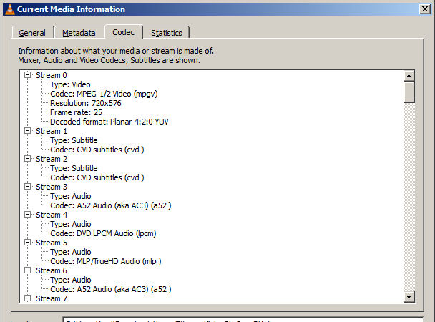Collapse the Stream 3 tree node
This screenshot has height=322, width=435.
pos(27,187)
